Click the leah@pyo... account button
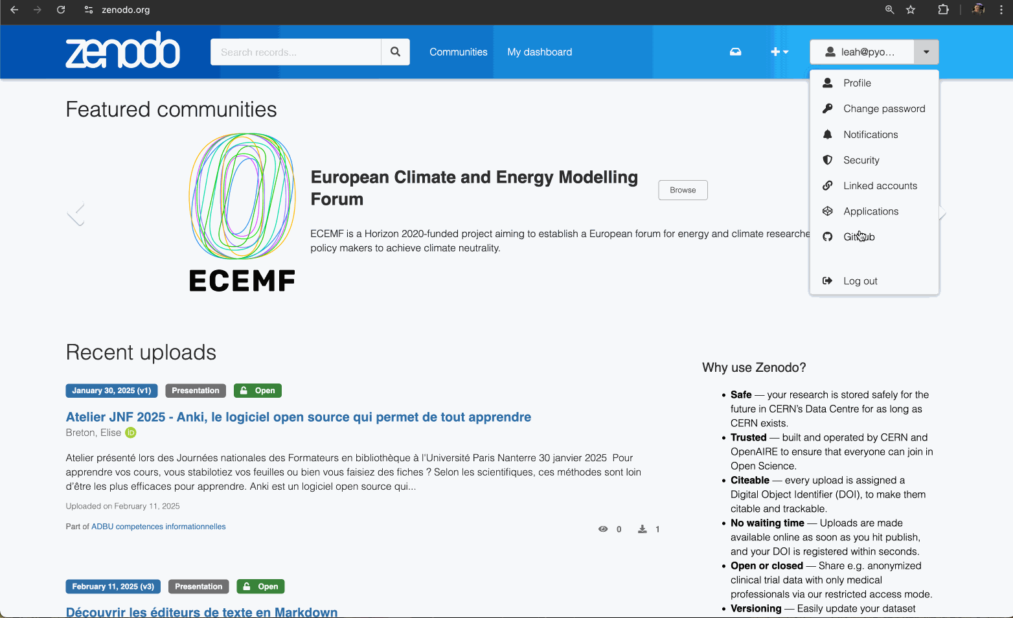The width and height of the screenshot is (1013, 618). point(862,52)
